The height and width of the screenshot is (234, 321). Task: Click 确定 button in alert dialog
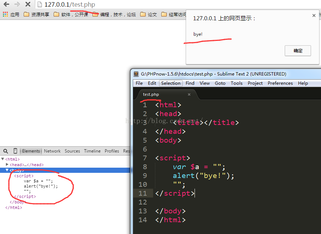pyautogui.click(x=298, y=51)
